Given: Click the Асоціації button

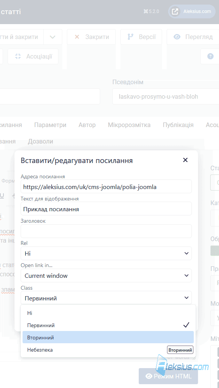Looking at the screenshot, I should [33, 56].
